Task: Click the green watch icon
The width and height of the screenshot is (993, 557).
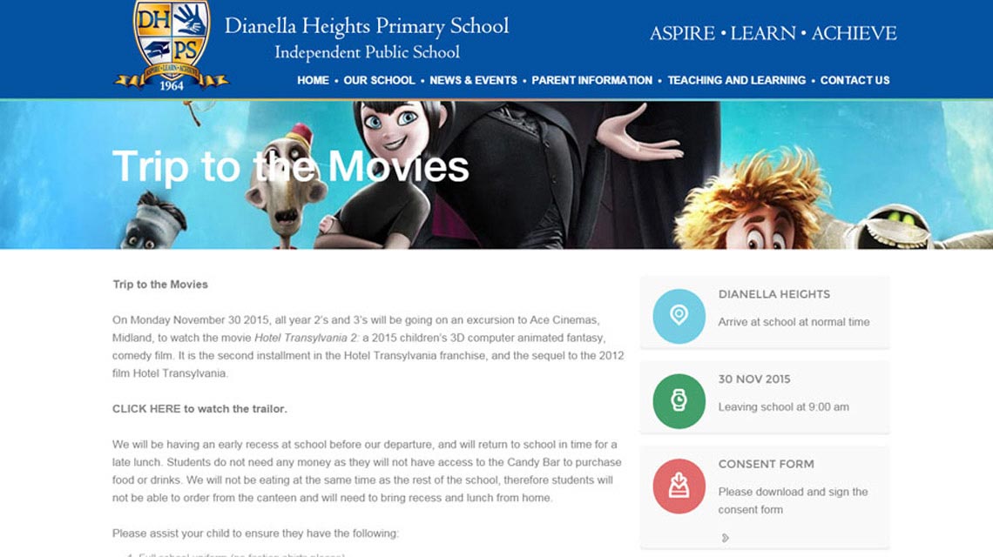Action: [x=679, y=400]
